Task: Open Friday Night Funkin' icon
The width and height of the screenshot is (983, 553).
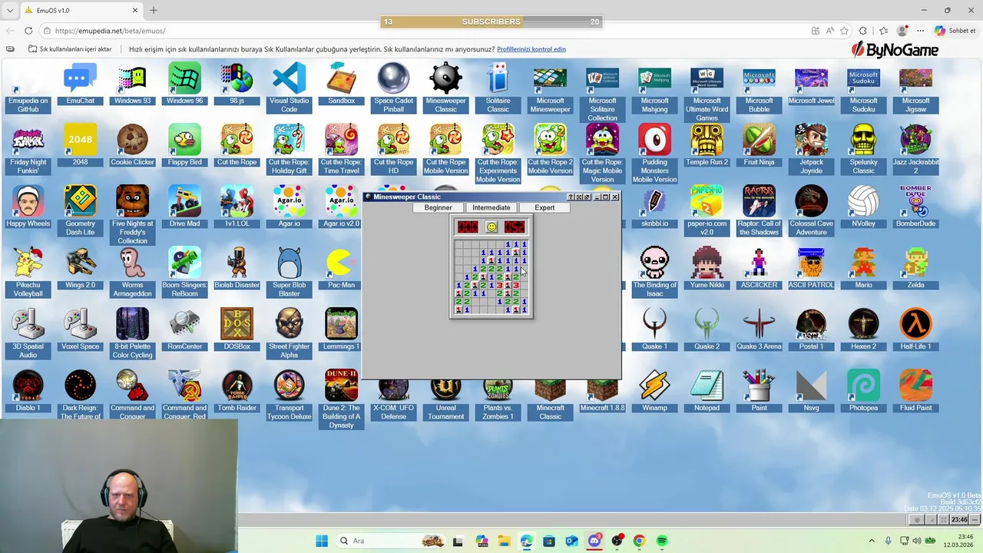Action: (x=28, y=150)
